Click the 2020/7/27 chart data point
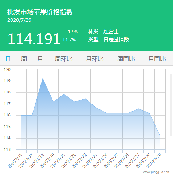Screen dimensions: 173x176 point(139,109)
